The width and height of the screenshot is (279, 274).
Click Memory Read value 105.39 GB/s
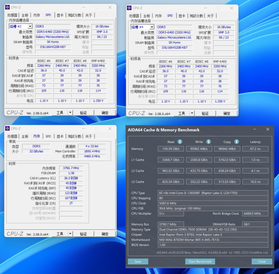pyautogui.click(x=171, y=149)
